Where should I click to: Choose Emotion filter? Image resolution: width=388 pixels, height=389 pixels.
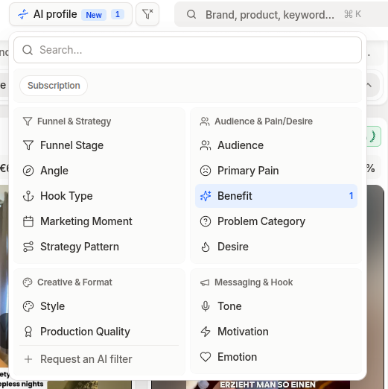[x=276, y=357]
